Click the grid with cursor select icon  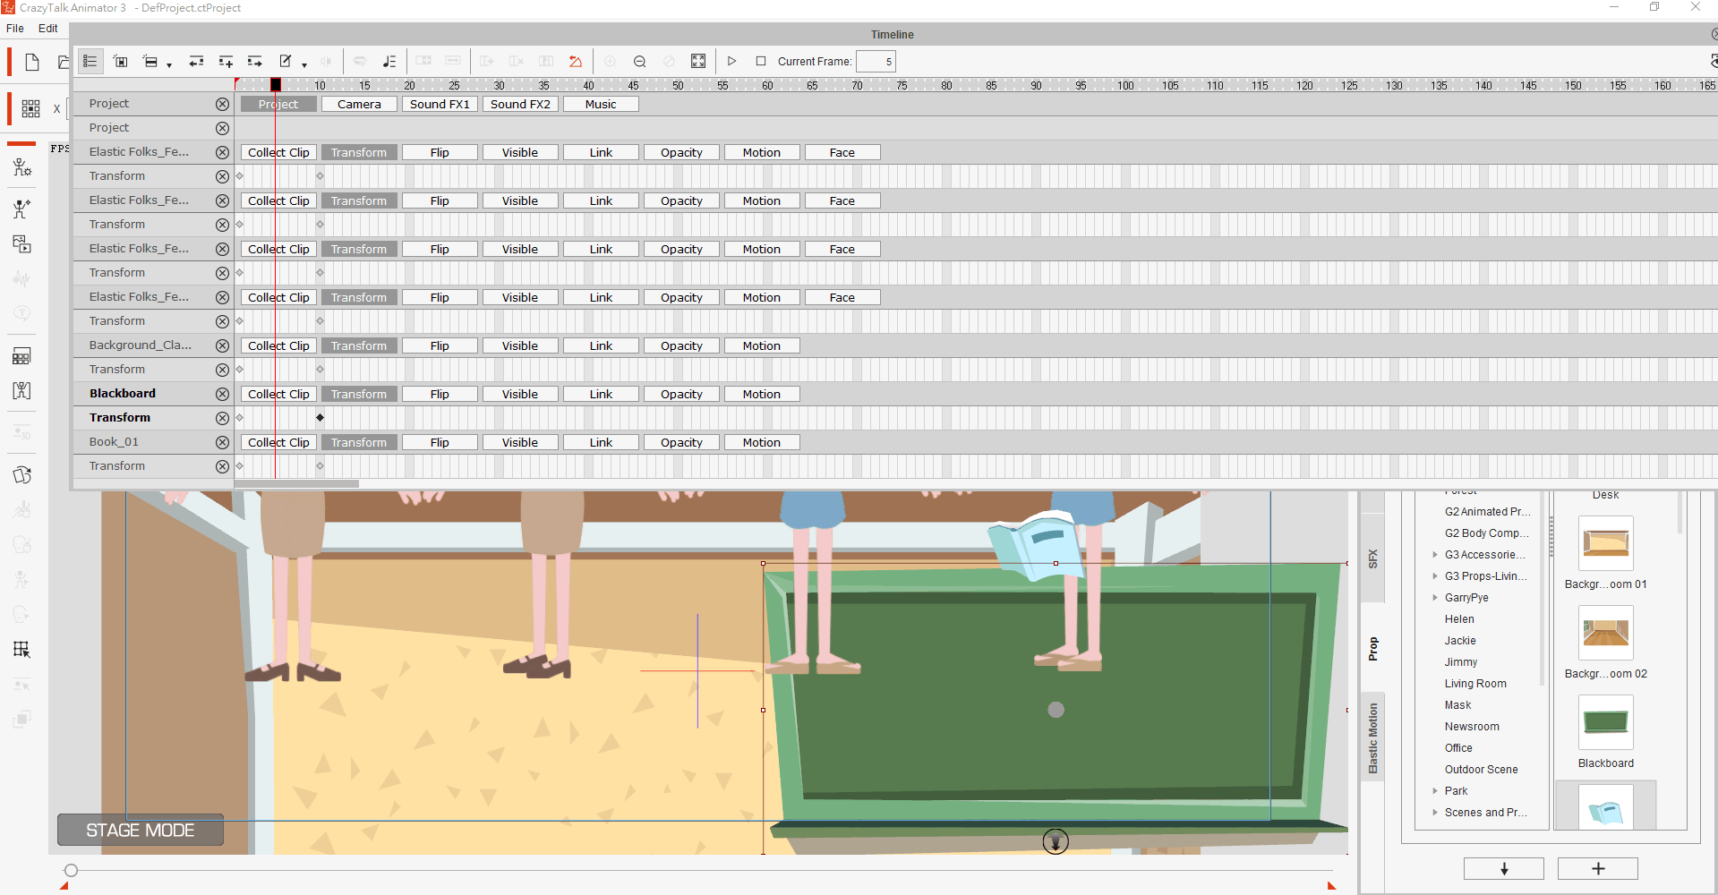[22, 650]
